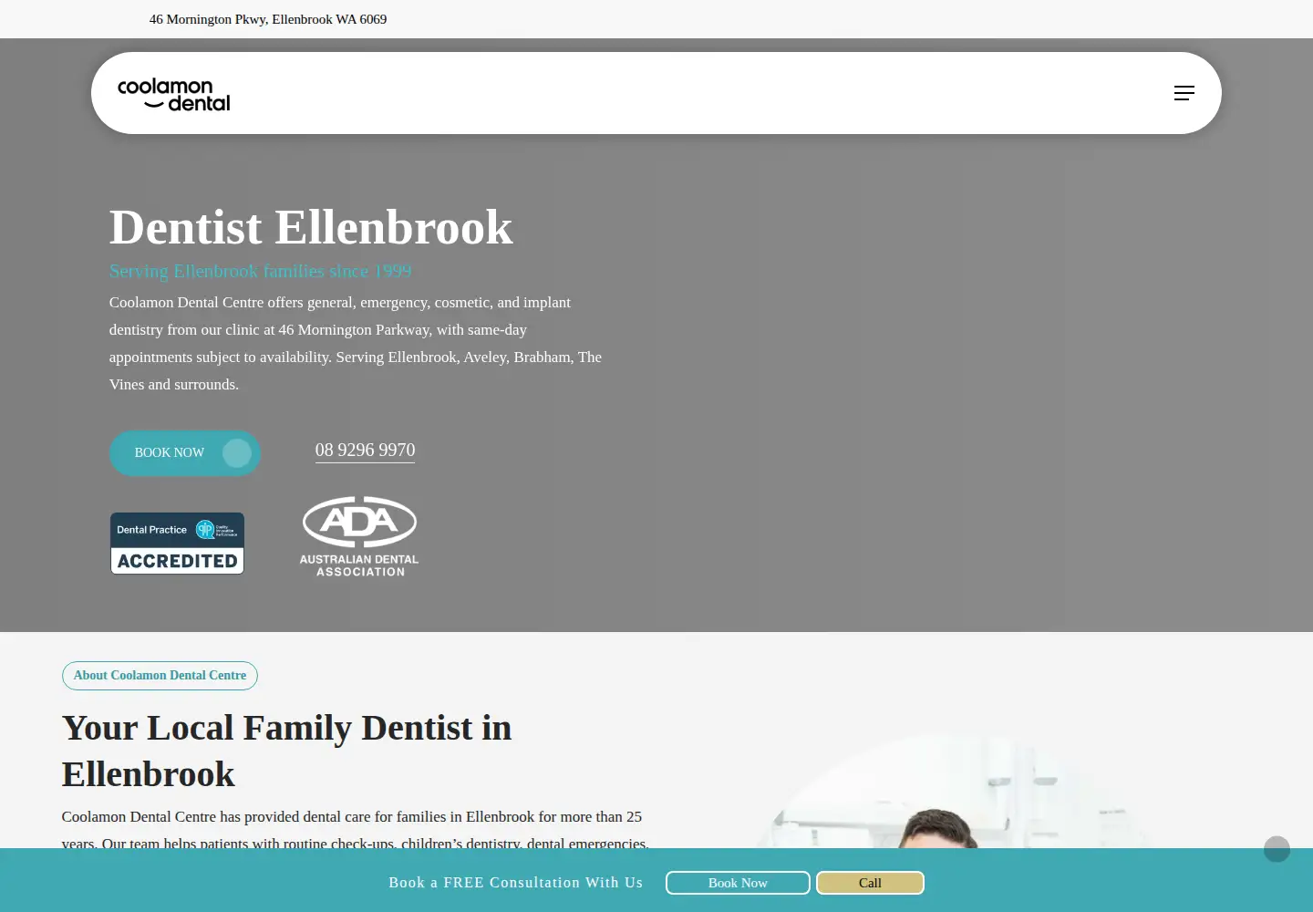Click Book a FREE Consultation With Us text
This screenshot has width=1313, height=912.
[x=516, y=883]
